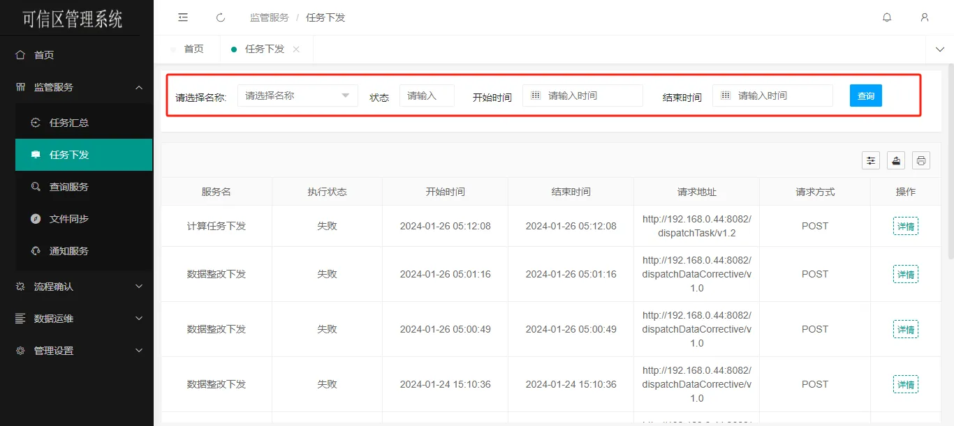Click the calendar icon in 开始时间 field

(536, 96)
